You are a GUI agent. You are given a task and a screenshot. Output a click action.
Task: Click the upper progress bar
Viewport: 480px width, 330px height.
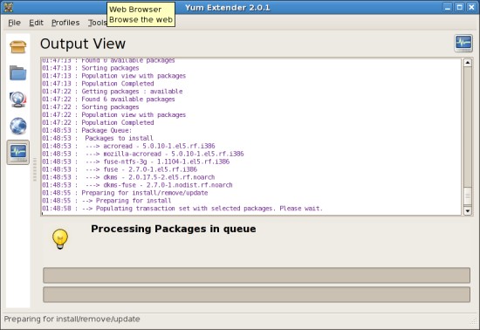pos(257,275)
